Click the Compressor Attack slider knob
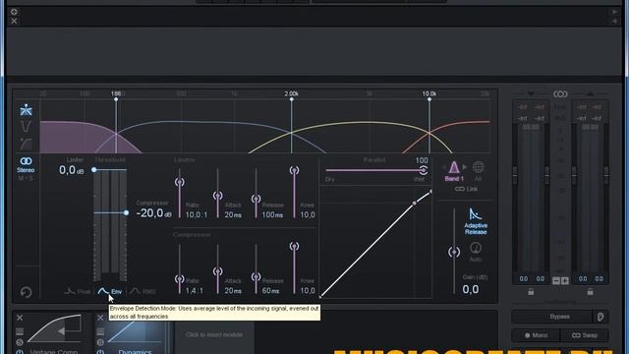 [218, 271]
